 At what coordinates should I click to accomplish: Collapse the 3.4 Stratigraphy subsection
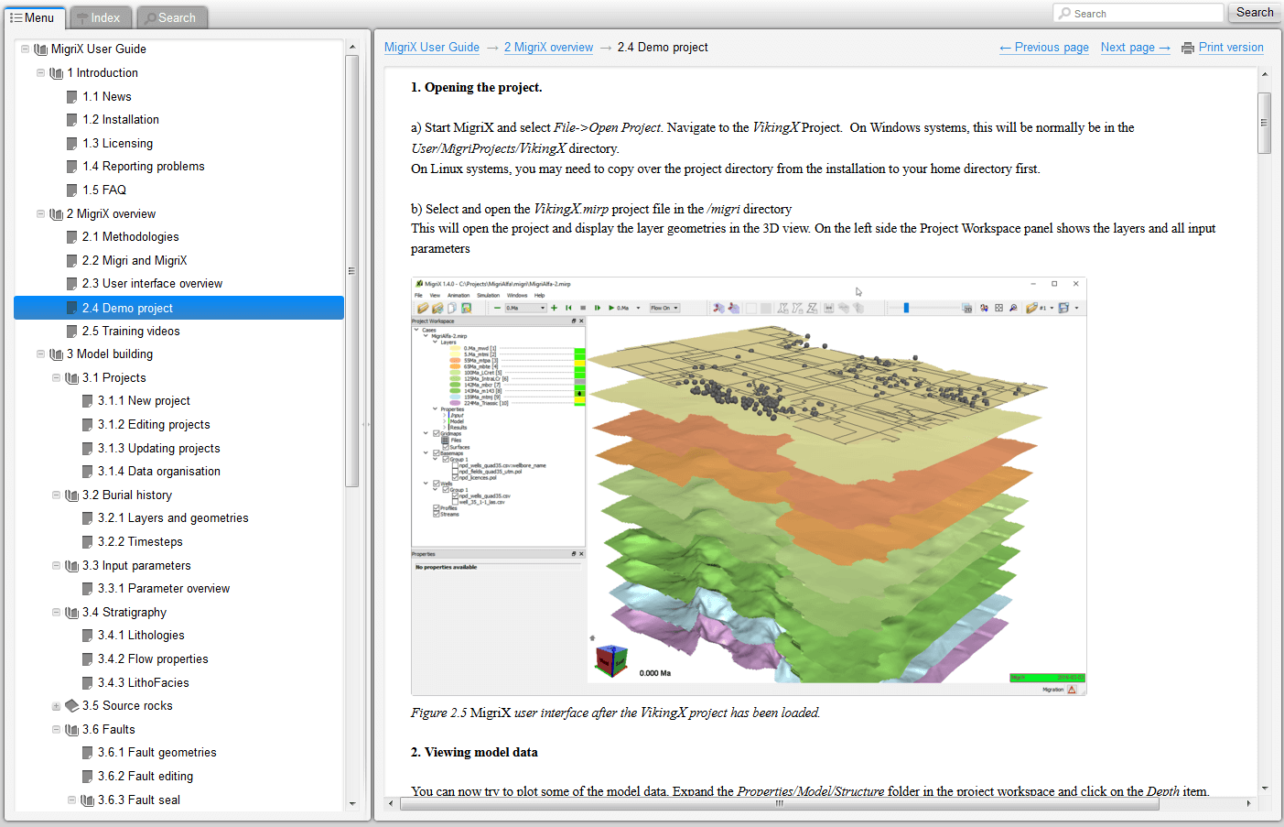coord(56,613)
